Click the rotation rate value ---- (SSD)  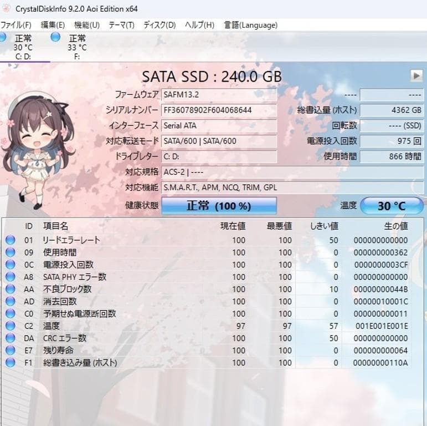(392, 126)
